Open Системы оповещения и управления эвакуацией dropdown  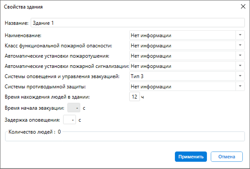[187, 76]
